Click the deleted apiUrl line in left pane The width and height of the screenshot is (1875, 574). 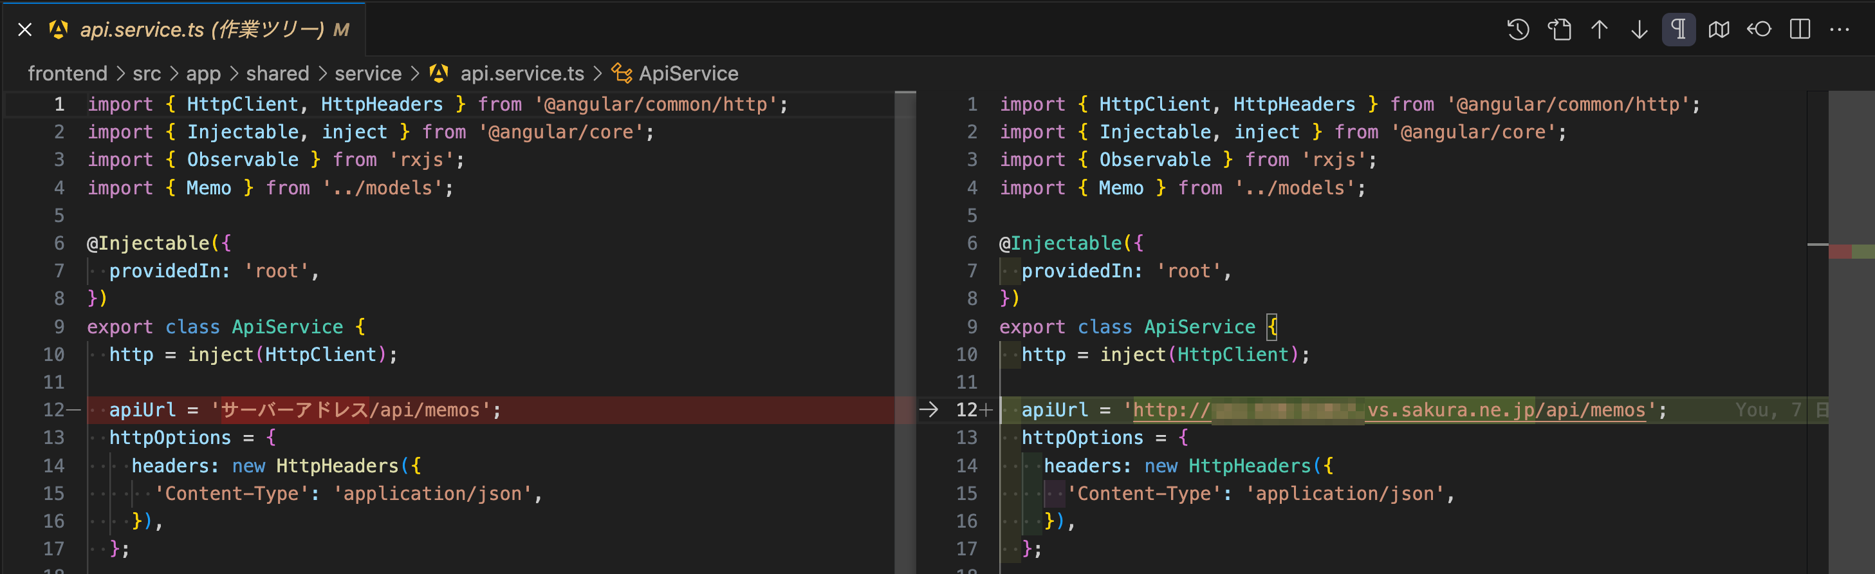coord(490,411)
